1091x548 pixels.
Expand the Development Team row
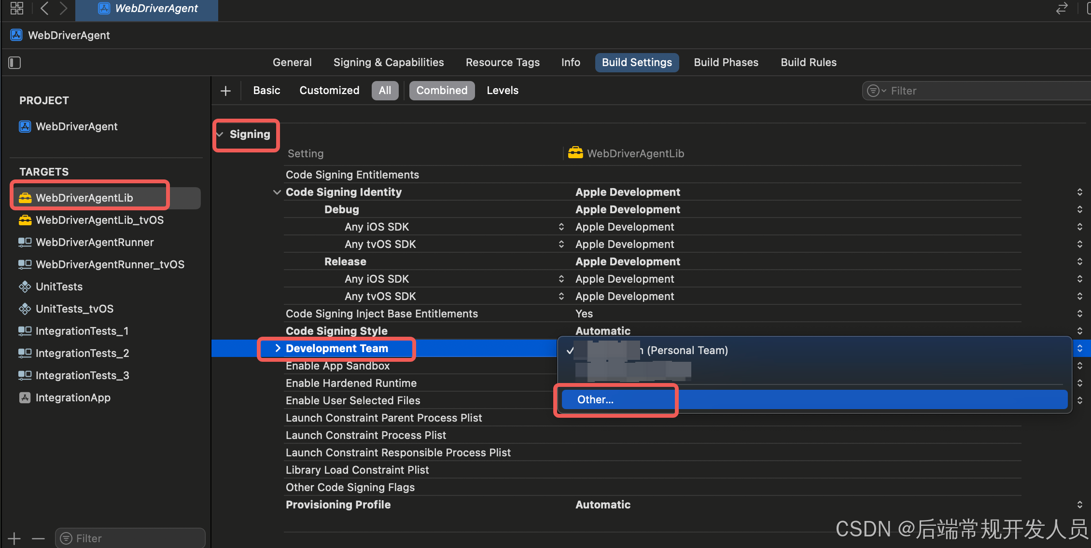pyautogui.click(x=278, y=348)
